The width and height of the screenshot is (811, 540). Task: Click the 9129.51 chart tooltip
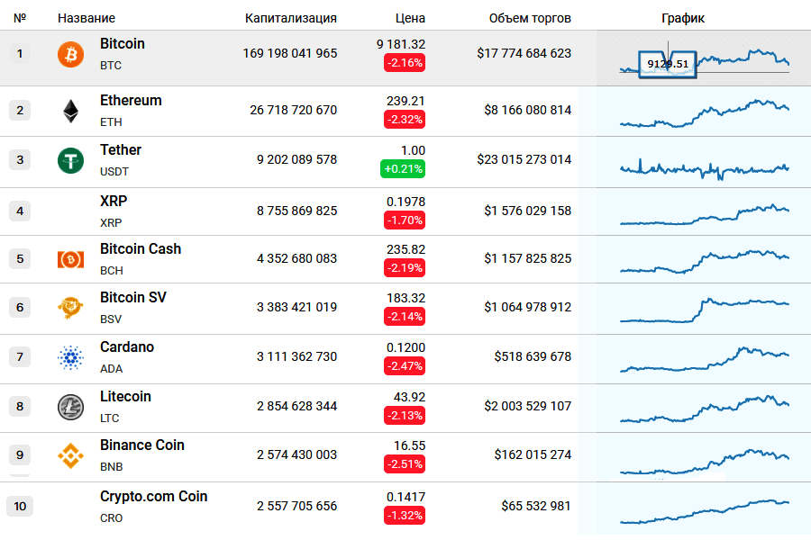pyautogui.click(x=668, y=64)
